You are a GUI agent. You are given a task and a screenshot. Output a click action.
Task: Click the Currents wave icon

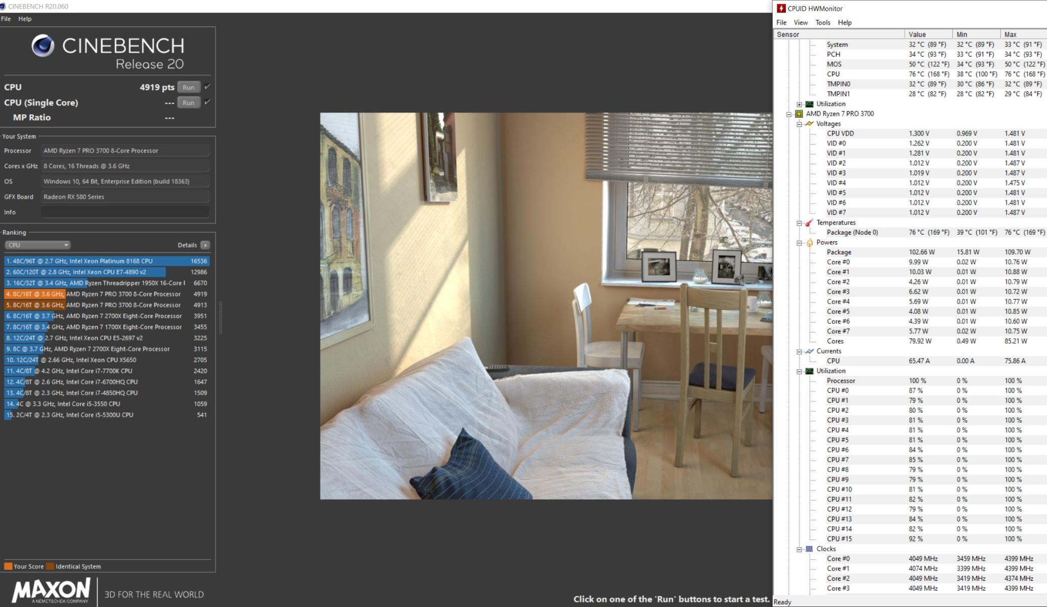(x=809, y=352)
